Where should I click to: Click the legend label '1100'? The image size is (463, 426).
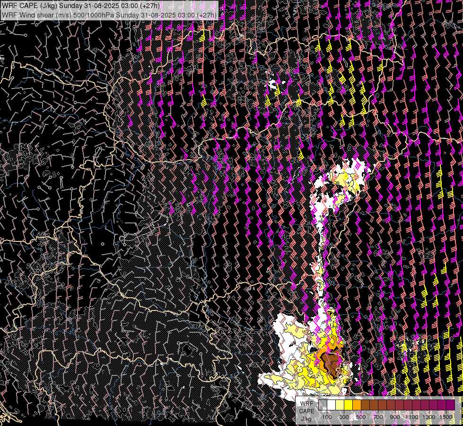coord(411,417)
